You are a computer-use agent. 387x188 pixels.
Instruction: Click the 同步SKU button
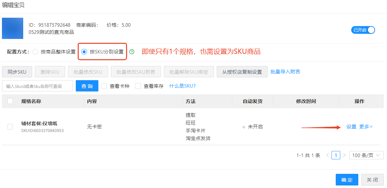(17, 72)
